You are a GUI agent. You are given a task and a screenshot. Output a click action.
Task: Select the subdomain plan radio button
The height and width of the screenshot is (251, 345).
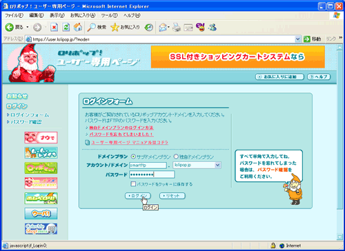click(133, 157)
